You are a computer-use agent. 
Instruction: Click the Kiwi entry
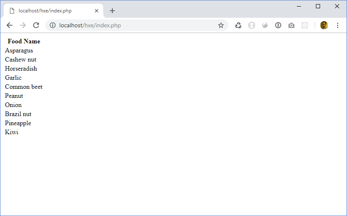pos(12,132)
